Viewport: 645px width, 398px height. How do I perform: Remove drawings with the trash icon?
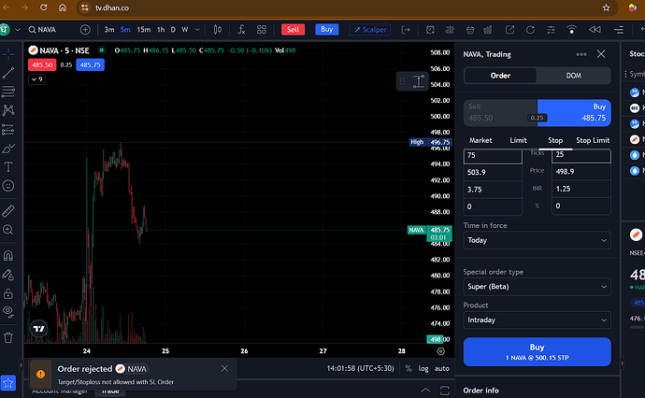tap(7, 338)
